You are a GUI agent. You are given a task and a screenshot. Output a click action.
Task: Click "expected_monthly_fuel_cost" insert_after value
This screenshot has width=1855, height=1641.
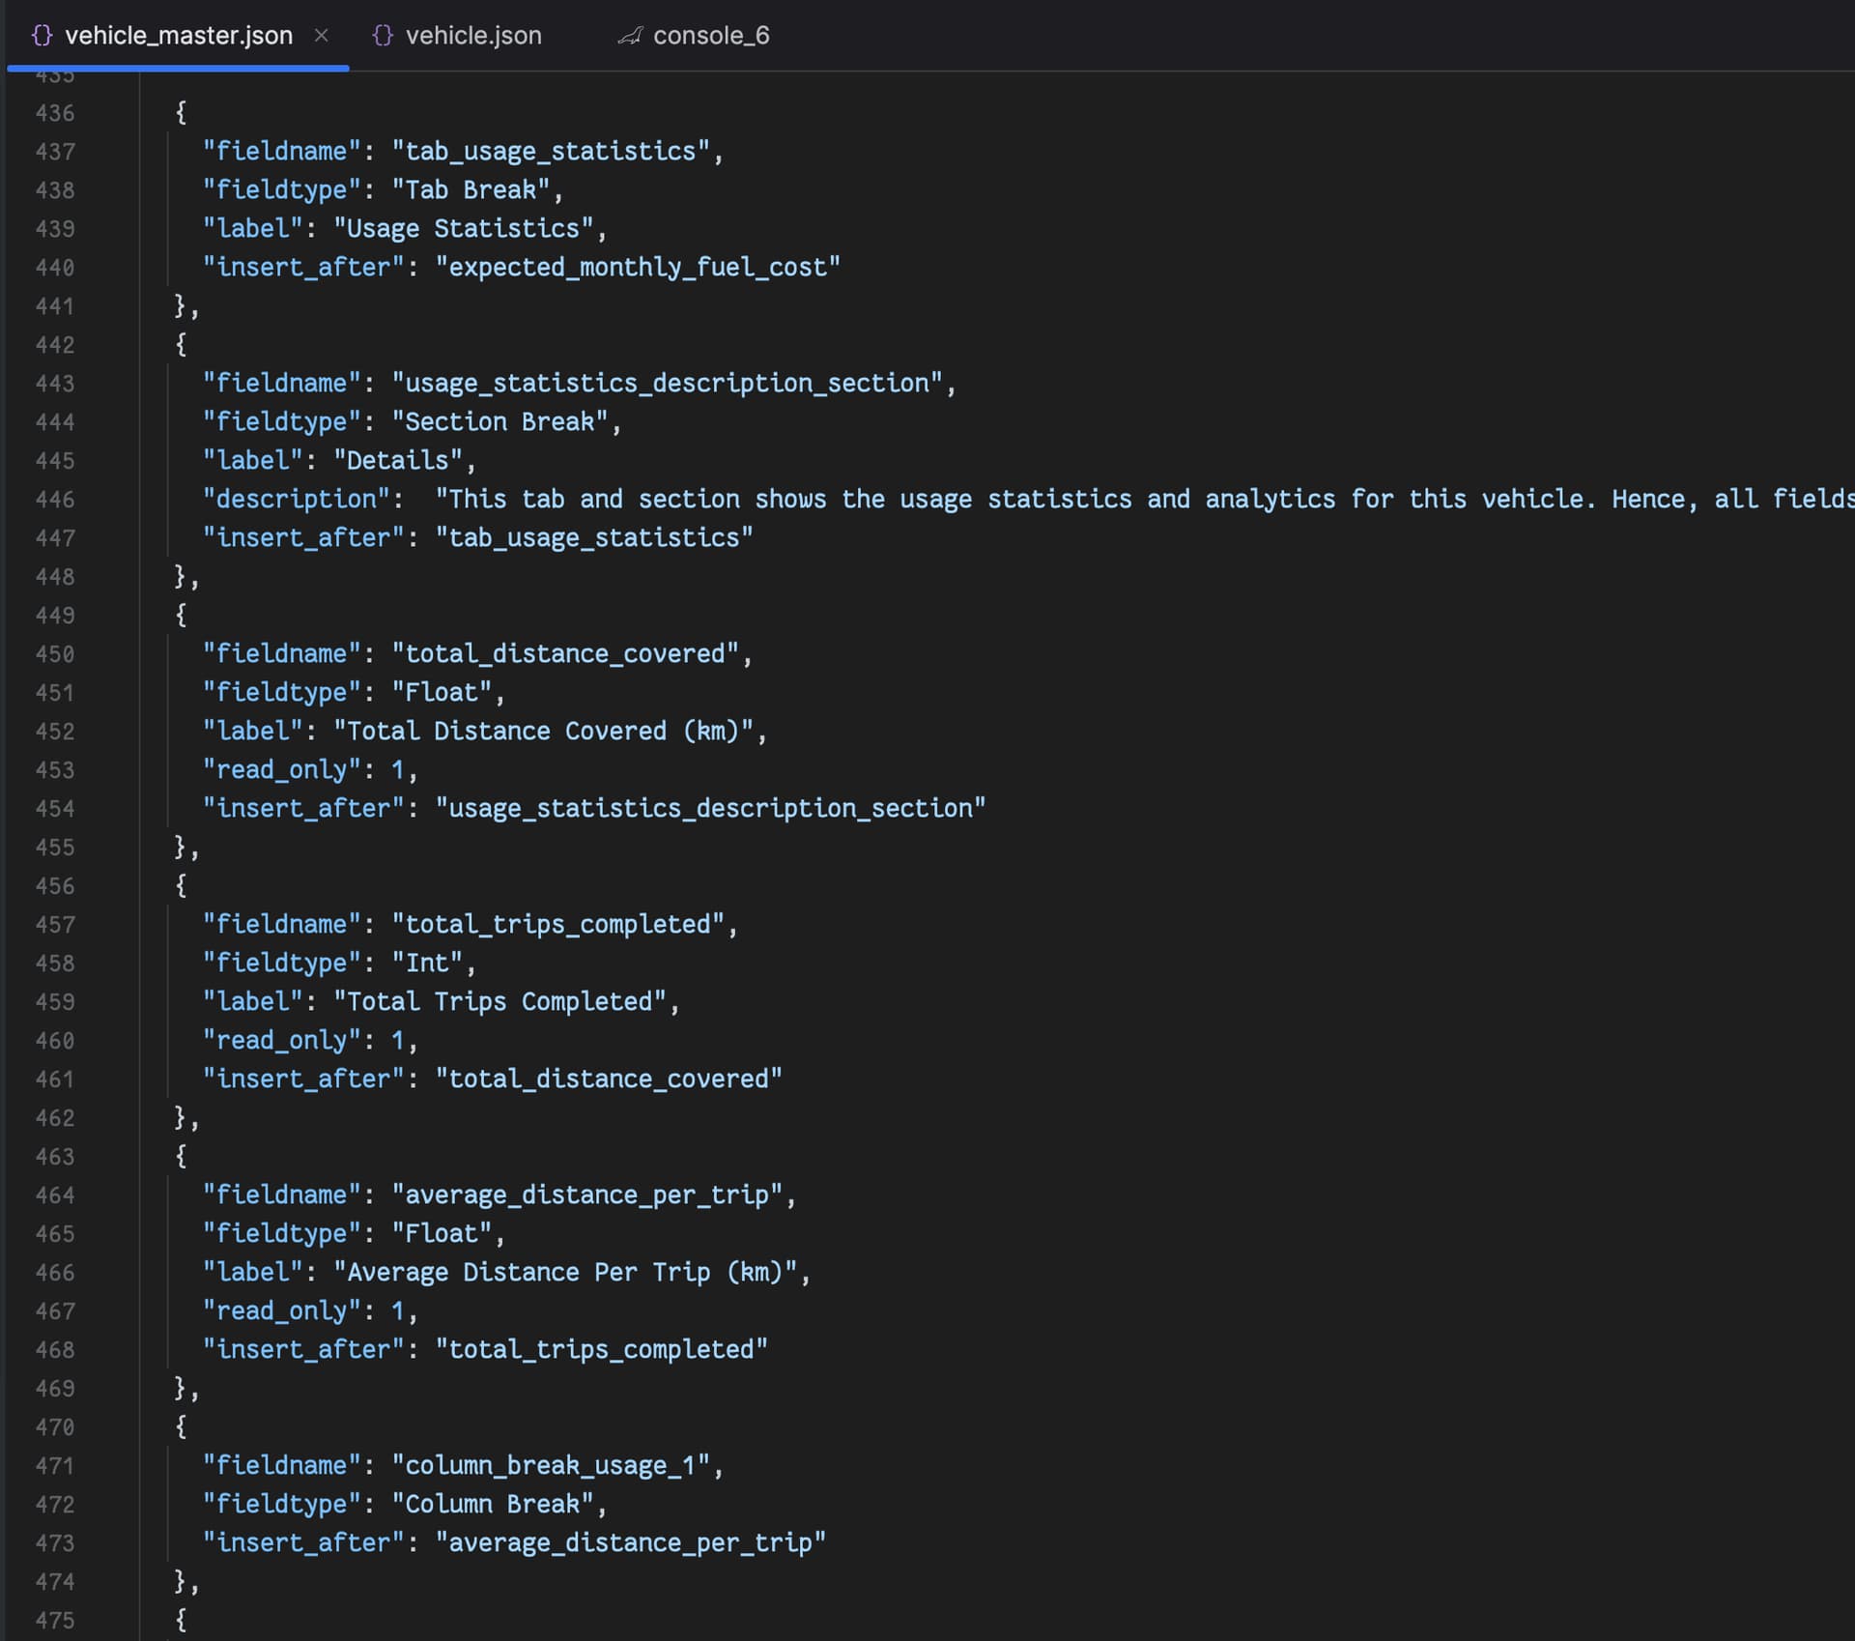(638, 268)
